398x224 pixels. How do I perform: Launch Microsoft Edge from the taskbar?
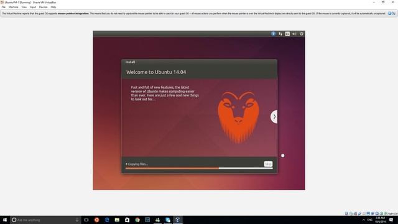[x=107, y=220]
